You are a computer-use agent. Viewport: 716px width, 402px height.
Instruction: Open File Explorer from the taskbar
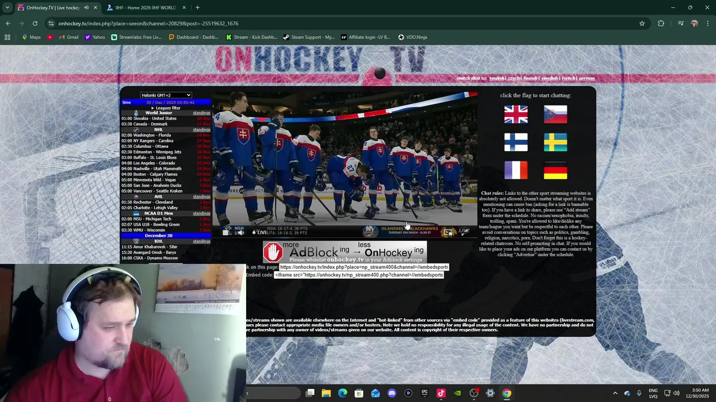coord(326,393)
